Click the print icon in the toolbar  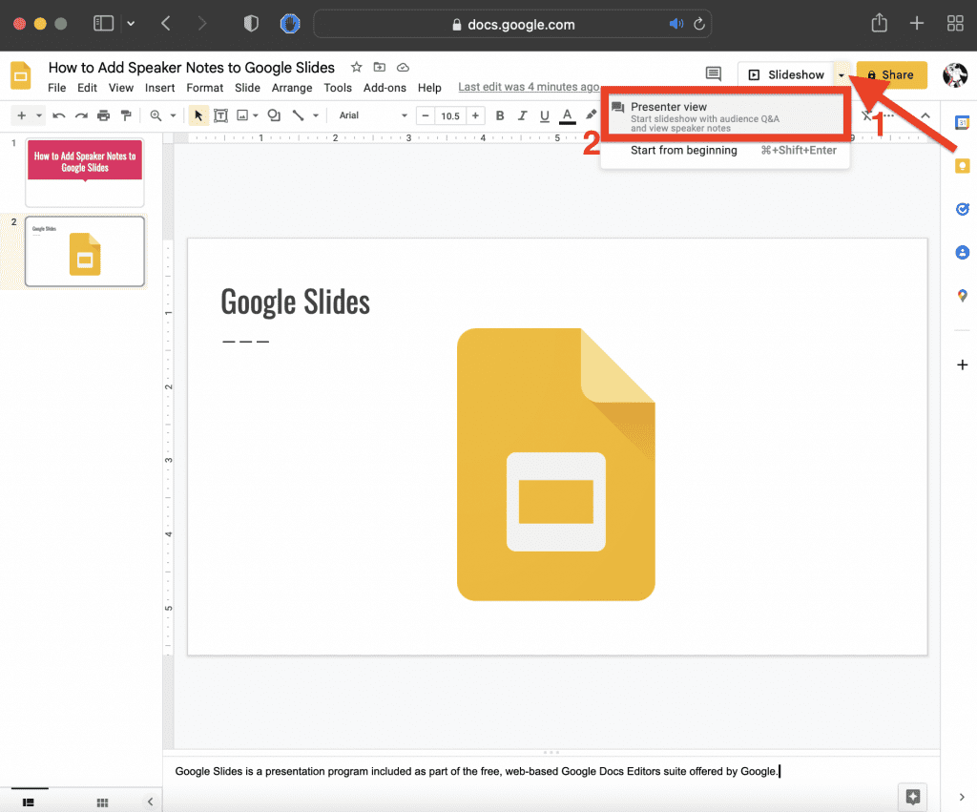(103, 115)
